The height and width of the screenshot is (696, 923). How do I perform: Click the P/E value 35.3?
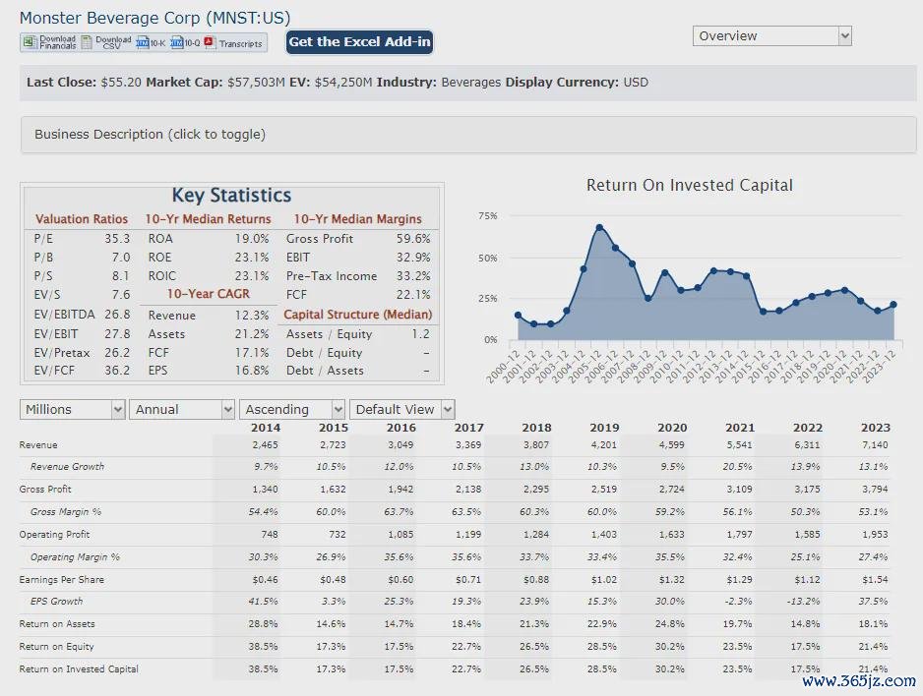tap(117, 239)
